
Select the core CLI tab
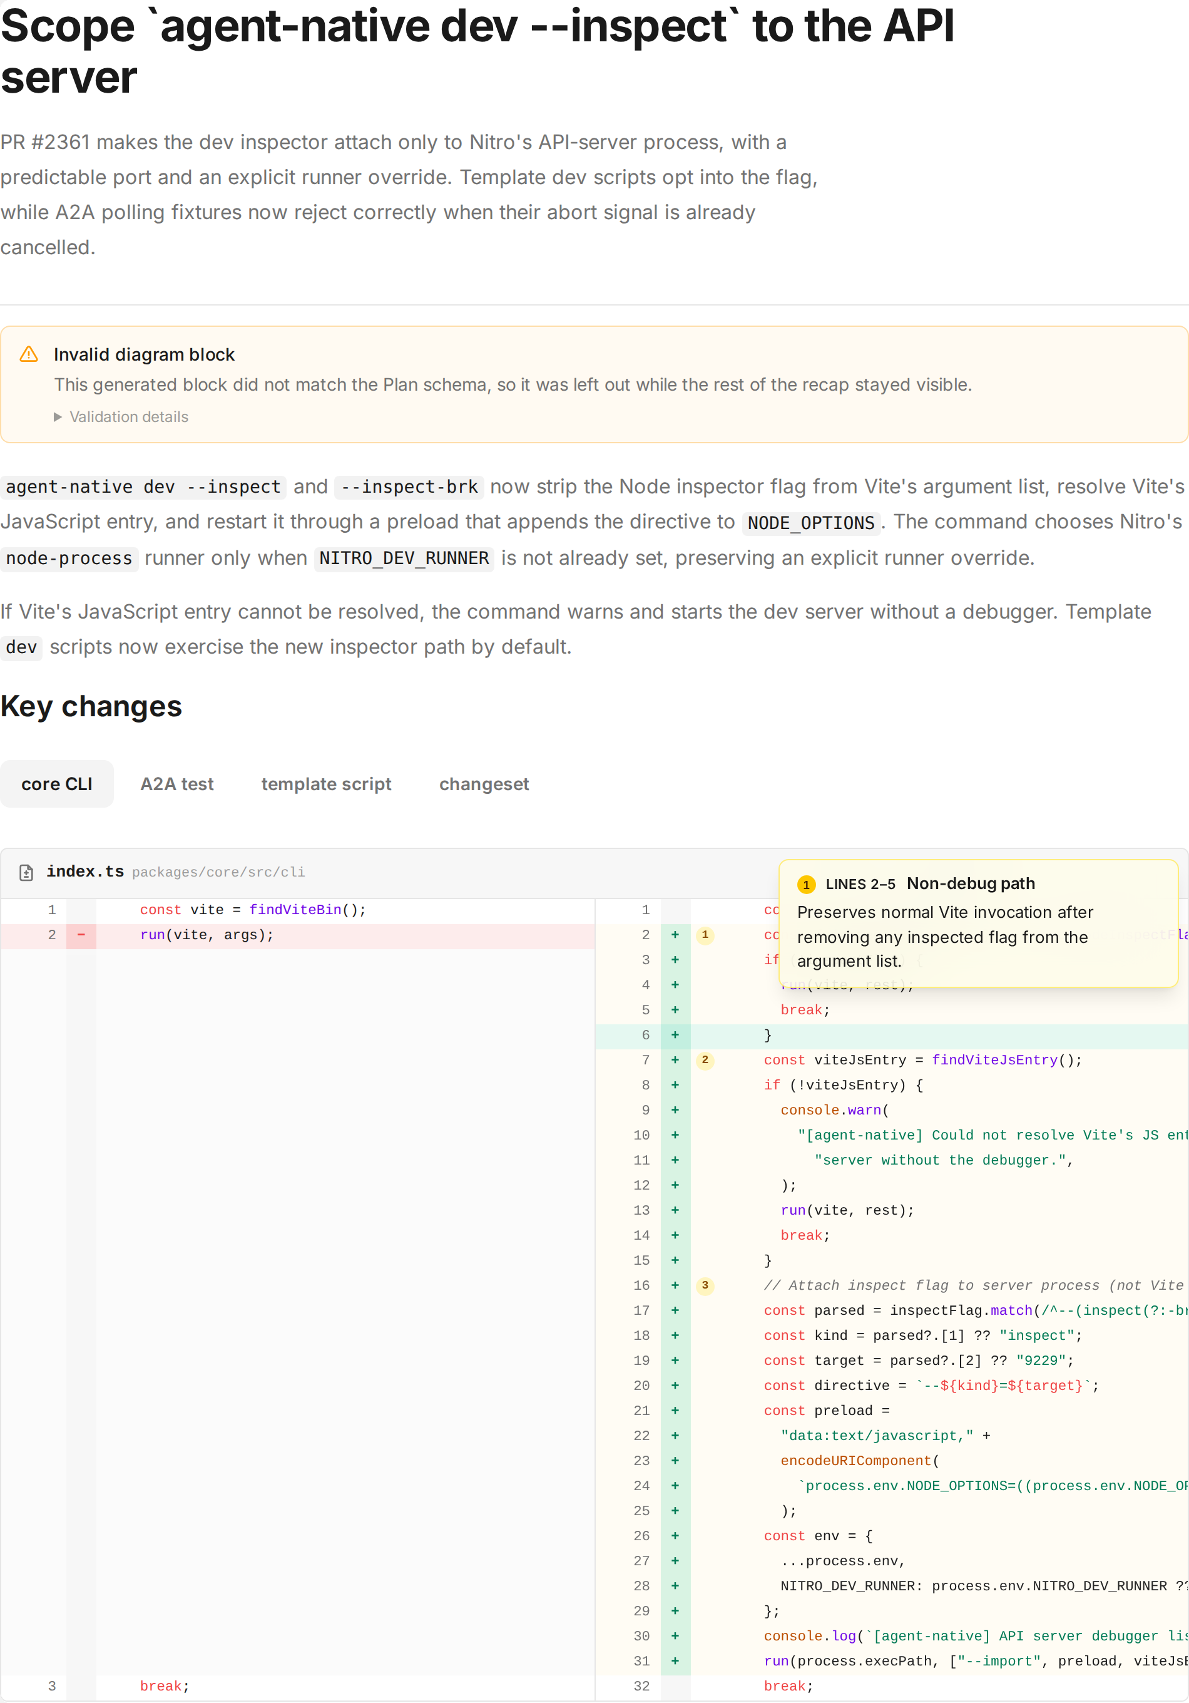[x=57, y=784]
